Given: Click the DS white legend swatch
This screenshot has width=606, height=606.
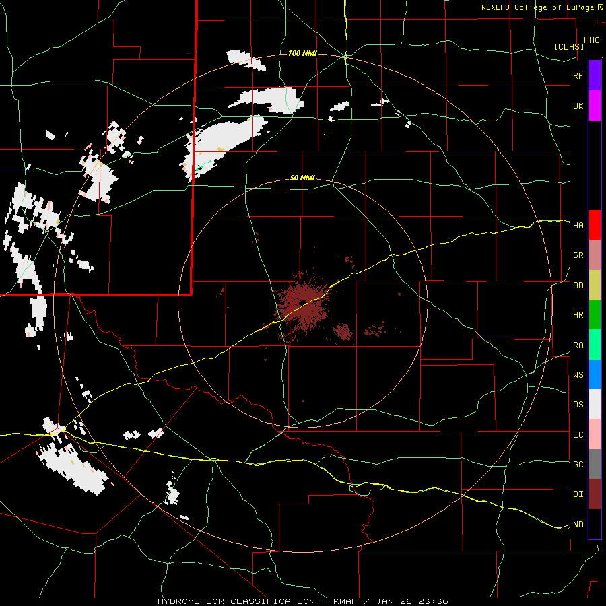Looking at the screenshot, I should (x=595, y=404).
